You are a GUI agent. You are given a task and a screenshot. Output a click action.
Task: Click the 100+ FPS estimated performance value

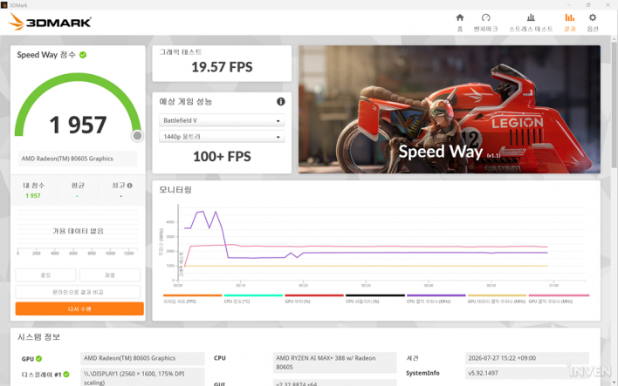point(222,157)
